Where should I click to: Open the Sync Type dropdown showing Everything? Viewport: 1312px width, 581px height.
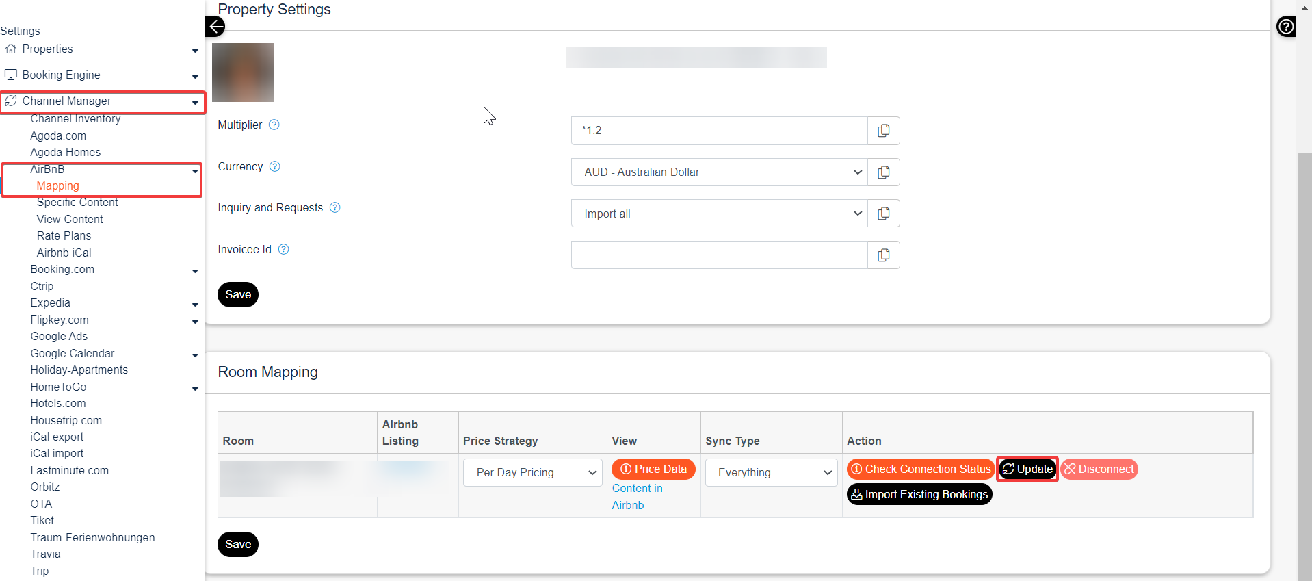coord(772,473)
